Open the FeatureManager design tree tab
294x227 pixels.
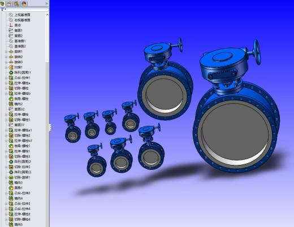2,3
